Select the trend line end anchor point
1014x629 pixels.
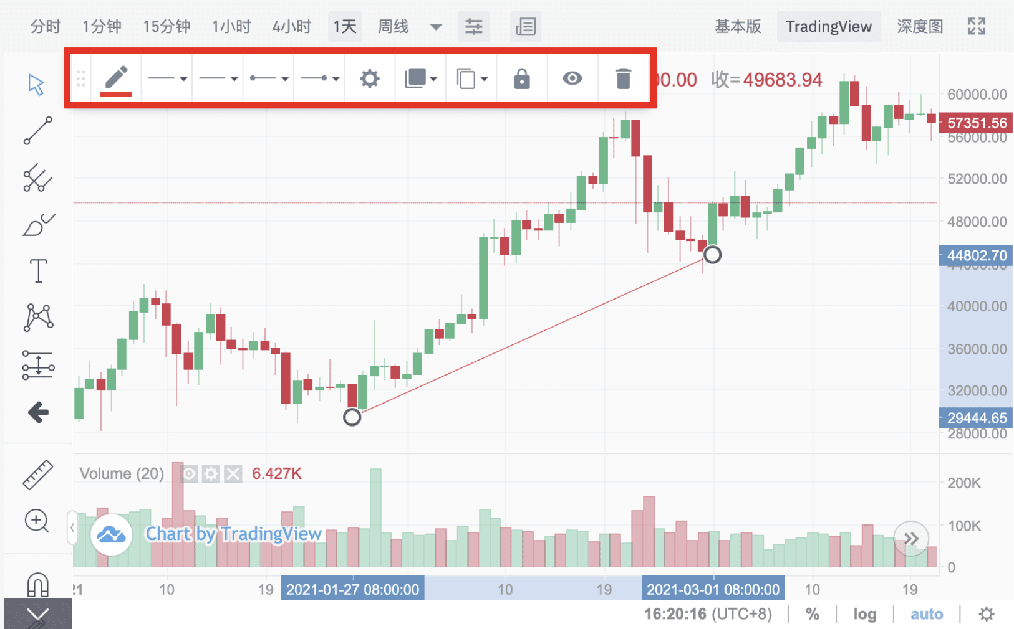pos(712,255)
